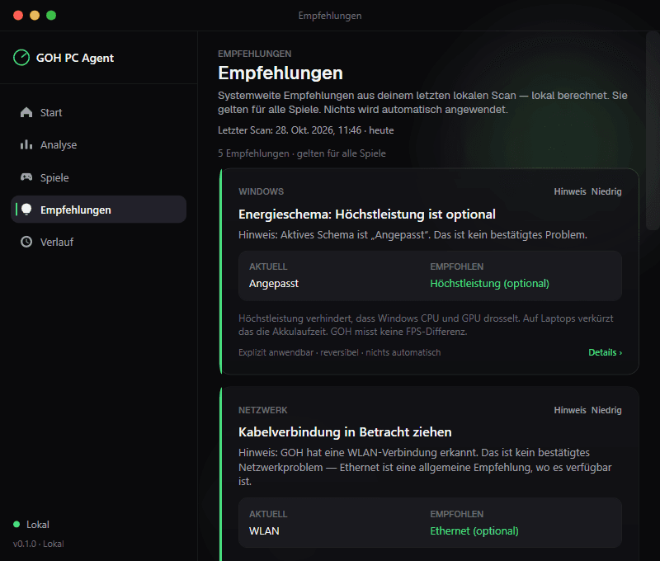Go to the Analyse section
This screenshot has height=561, width=660.
98,144
